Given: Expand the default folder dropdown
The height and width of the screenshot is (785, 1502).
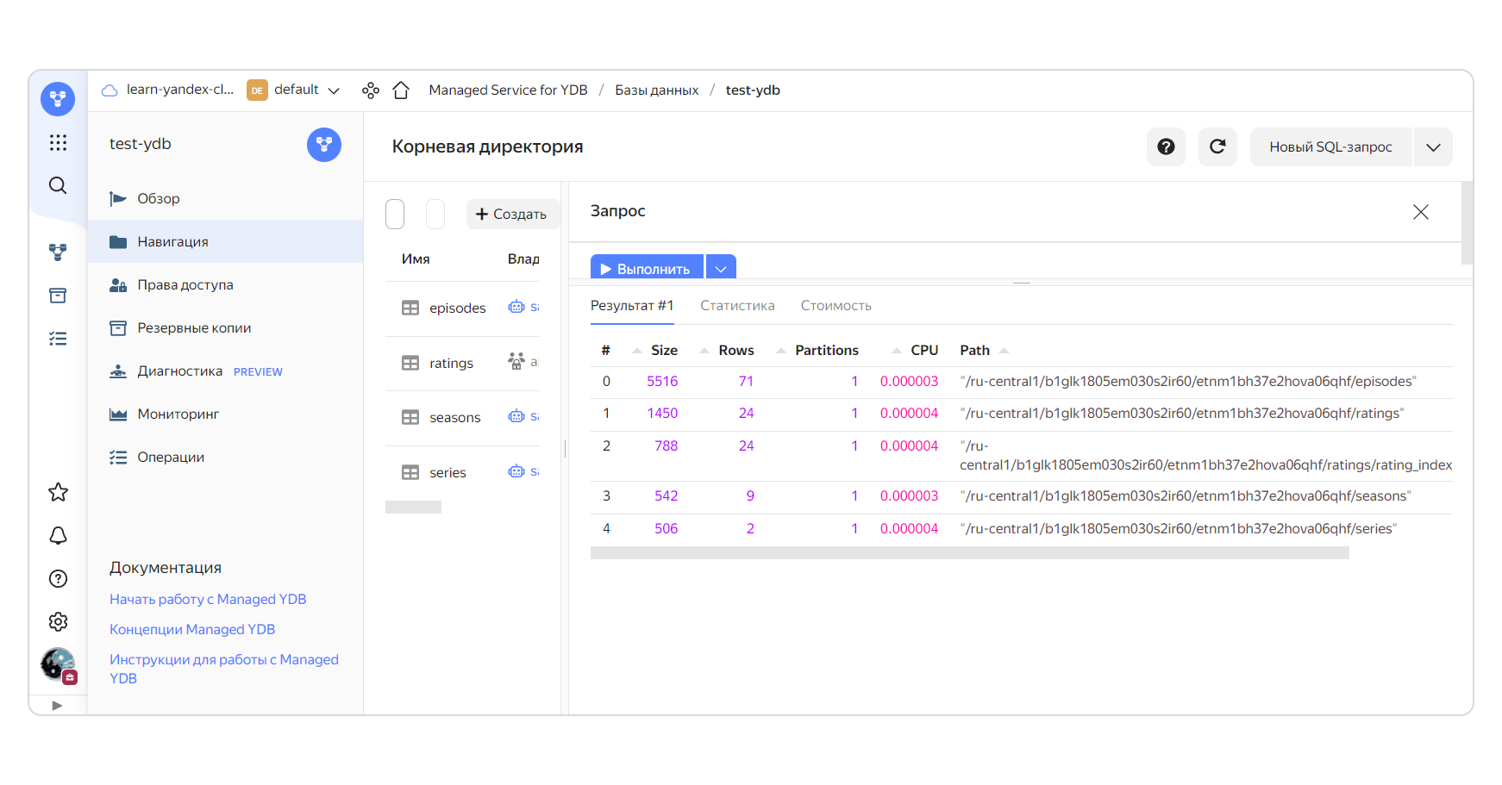Looking at the screenshot, I should 334,90.
